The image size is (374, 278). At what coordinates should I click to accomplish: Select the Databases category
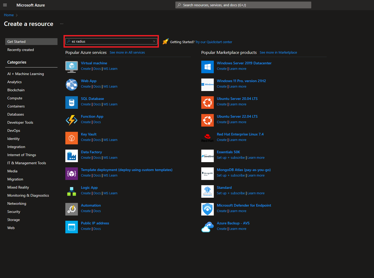(16, 114)
